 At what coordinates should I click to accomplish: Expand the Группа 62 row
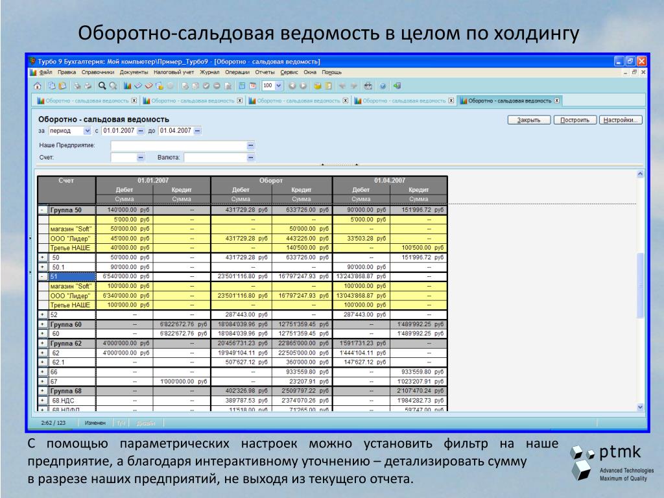pos(43,344)
